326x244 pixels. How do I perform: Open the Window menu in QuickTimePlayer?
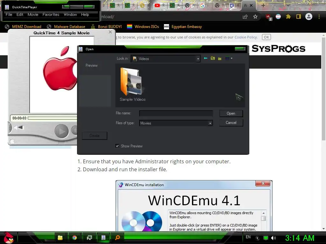pos(70,15)
